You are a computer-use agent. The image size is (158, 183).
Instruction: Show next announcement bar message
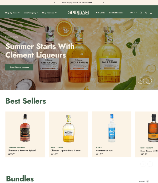tap(103, 3)
